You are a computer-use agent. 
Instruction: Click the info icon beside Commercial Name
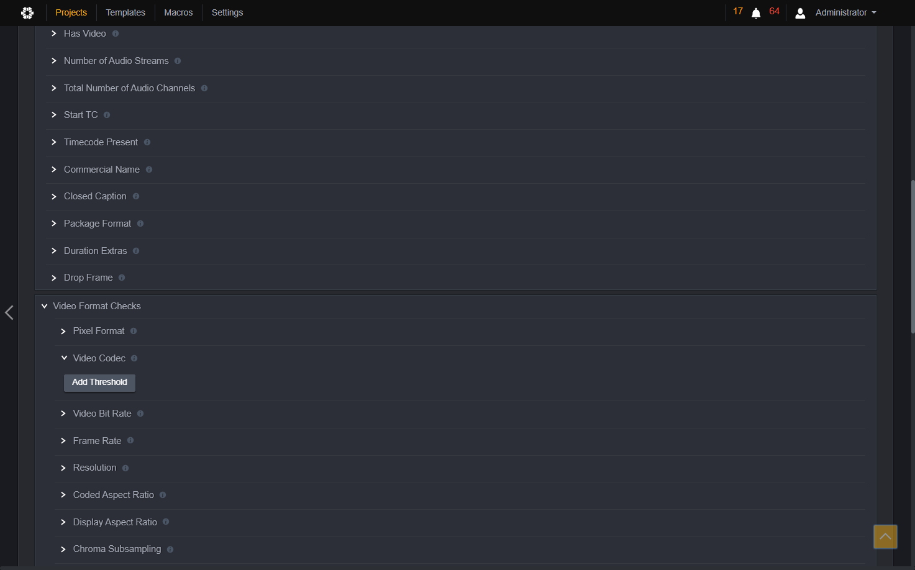pos(149,170)
